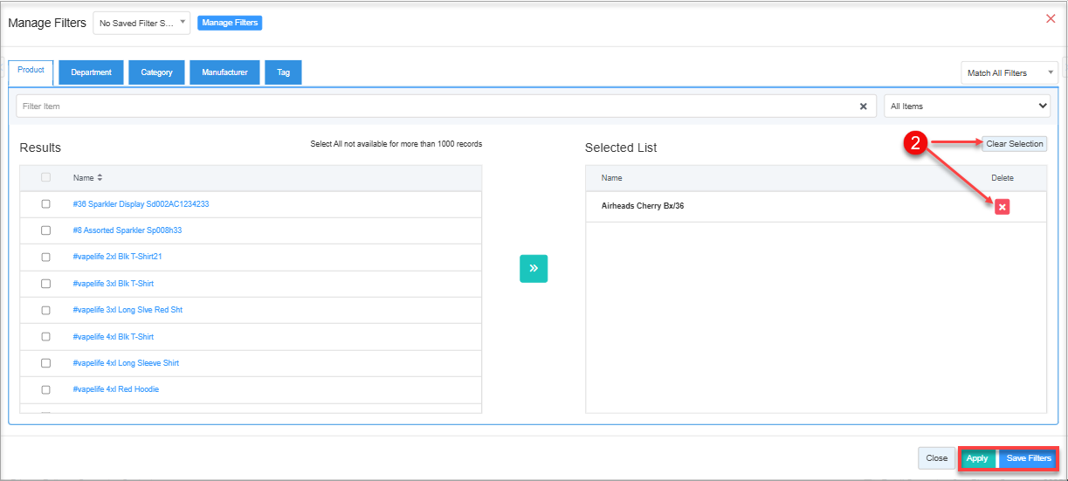Screen dimensions: 1068x481
Task: Close the Manage Filters dialog with red X
Action: 1050,18
